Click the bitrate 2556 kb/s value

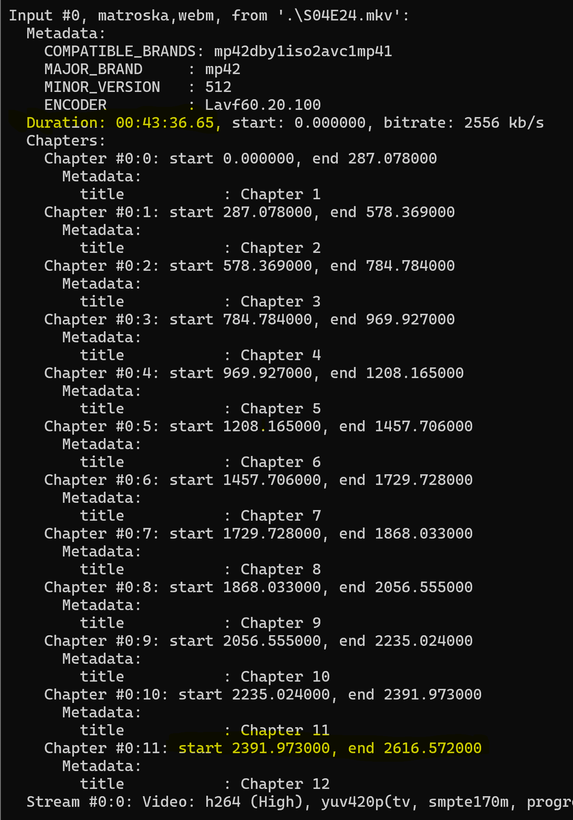(504, 123)
